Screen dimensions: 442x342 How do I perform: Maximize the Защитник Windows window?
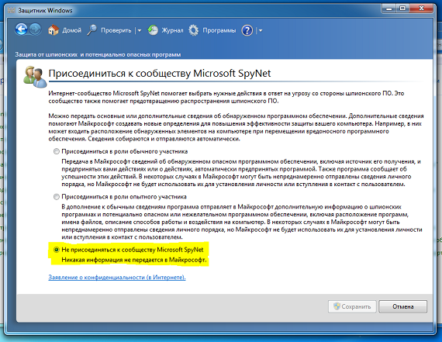(402, 9)
